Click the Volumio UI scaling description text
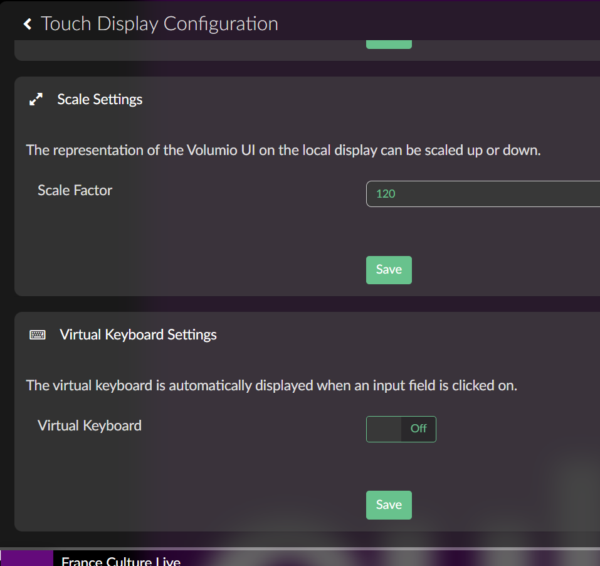Image resolution: width=600 pixels, height=566 pixels. tap(283, 151)
